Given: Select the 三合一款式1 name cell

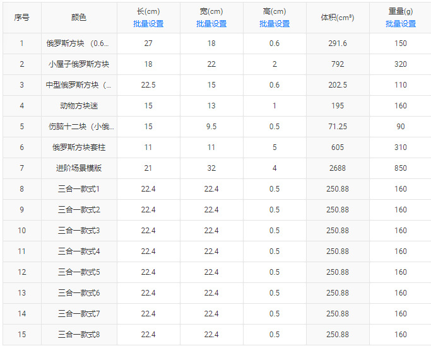Looking at the screenshot, I should pyautogui.click(x=79, y=189).
